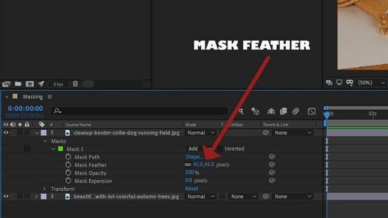Hide the closeup-border-collie-dog layer with eye icon
Image resolution: width=388 pixels, height=218 pixels.
point(6,132)
